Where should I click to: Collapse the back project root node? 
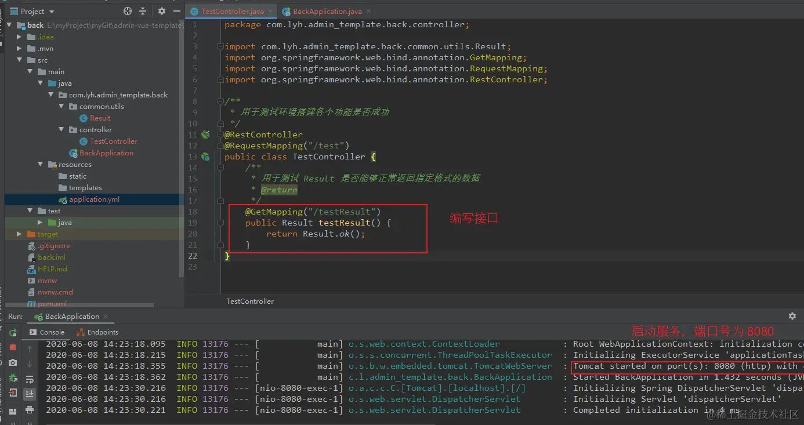click(x=9, y=25)
